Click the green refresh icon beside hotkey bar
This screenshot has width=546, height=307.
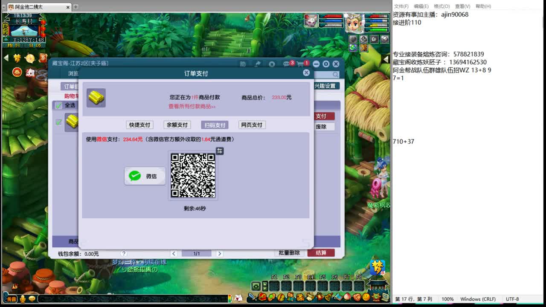(256, 286)
